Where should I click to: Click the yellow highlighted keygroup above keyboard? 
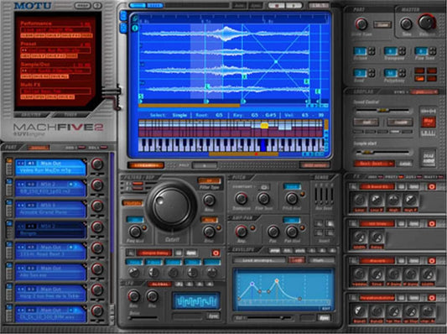tap(264, 126)
